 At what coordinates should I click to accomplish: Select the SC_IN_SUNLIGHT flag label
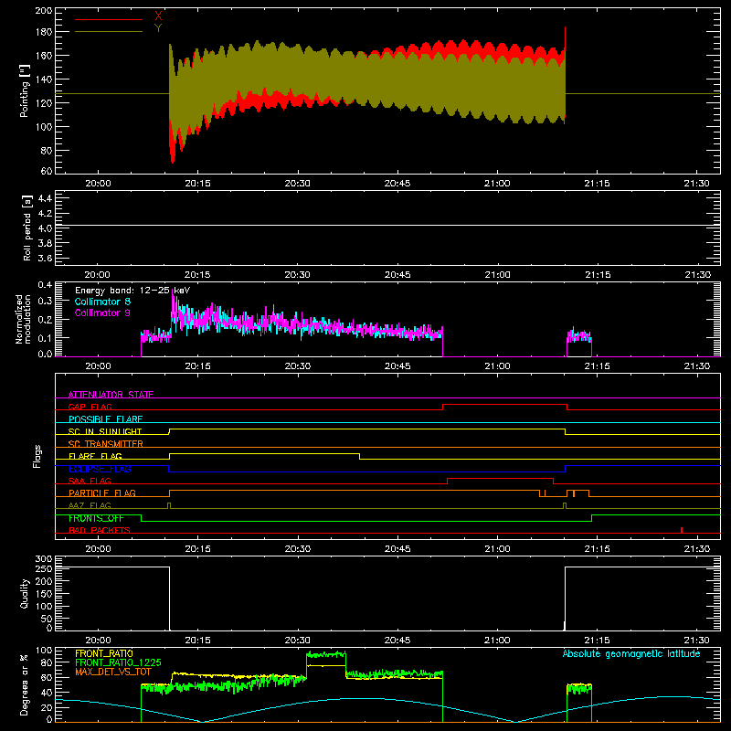(x=105, y=431)
